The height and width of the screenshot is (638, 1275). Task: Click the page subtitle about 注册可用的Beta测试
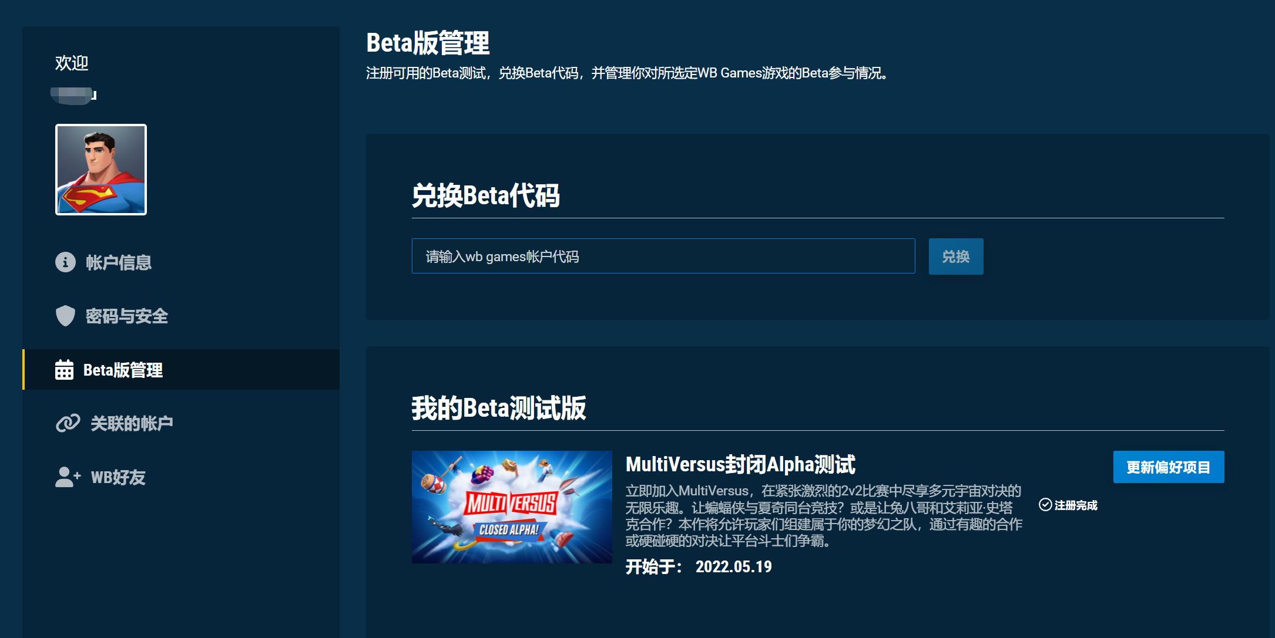point(627,73)
